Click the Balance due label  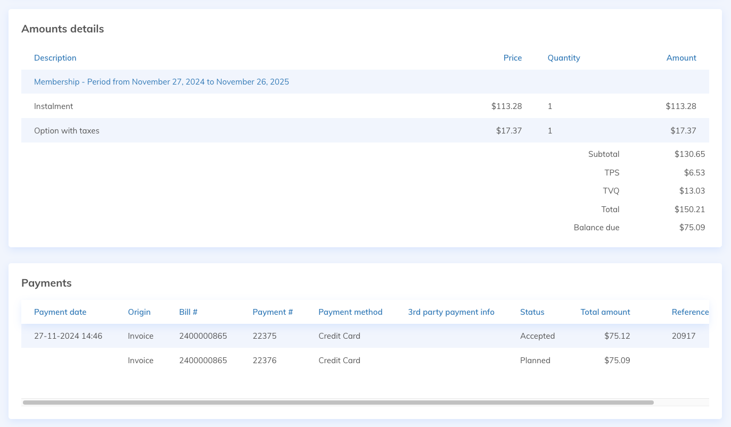click(596, 228)
